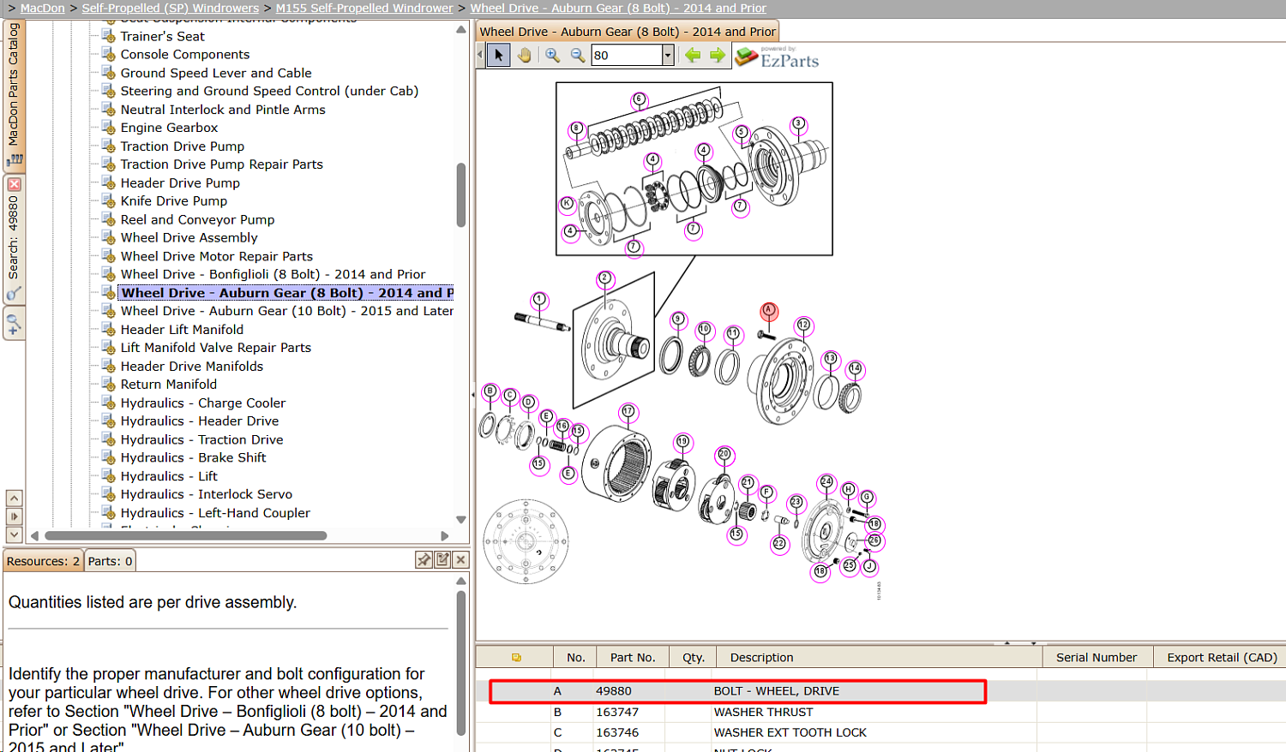This screenshot has width=1286, height=752.
Task: Go to next page with green right arrow
Action: 718,56
